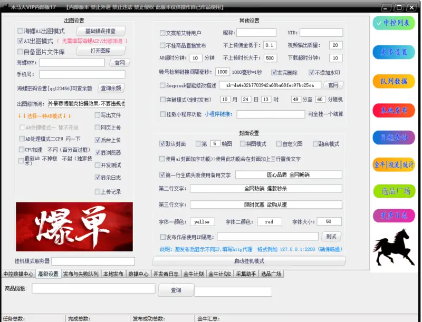Viewport: 422px width, 322px height.
Task: Click the 金牛|投流|统计 sidebar button
Action: point(394,164)
